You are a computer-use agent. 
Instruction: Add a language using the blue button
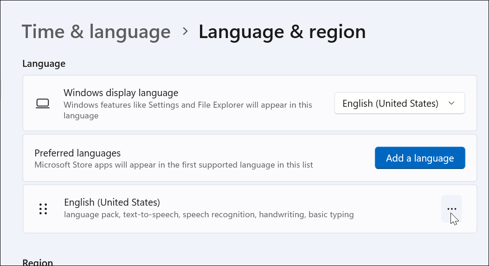(420, 158)
